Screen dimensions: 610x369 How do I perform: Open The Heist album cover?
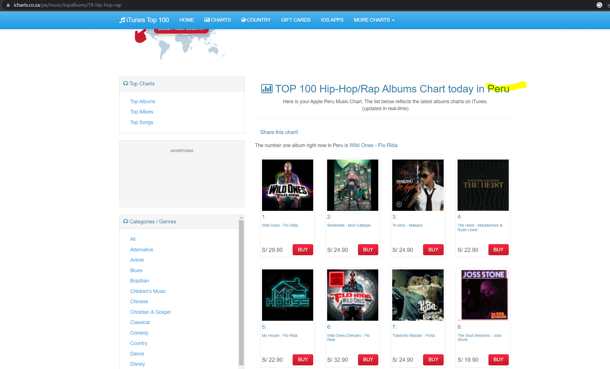point(483,185)
